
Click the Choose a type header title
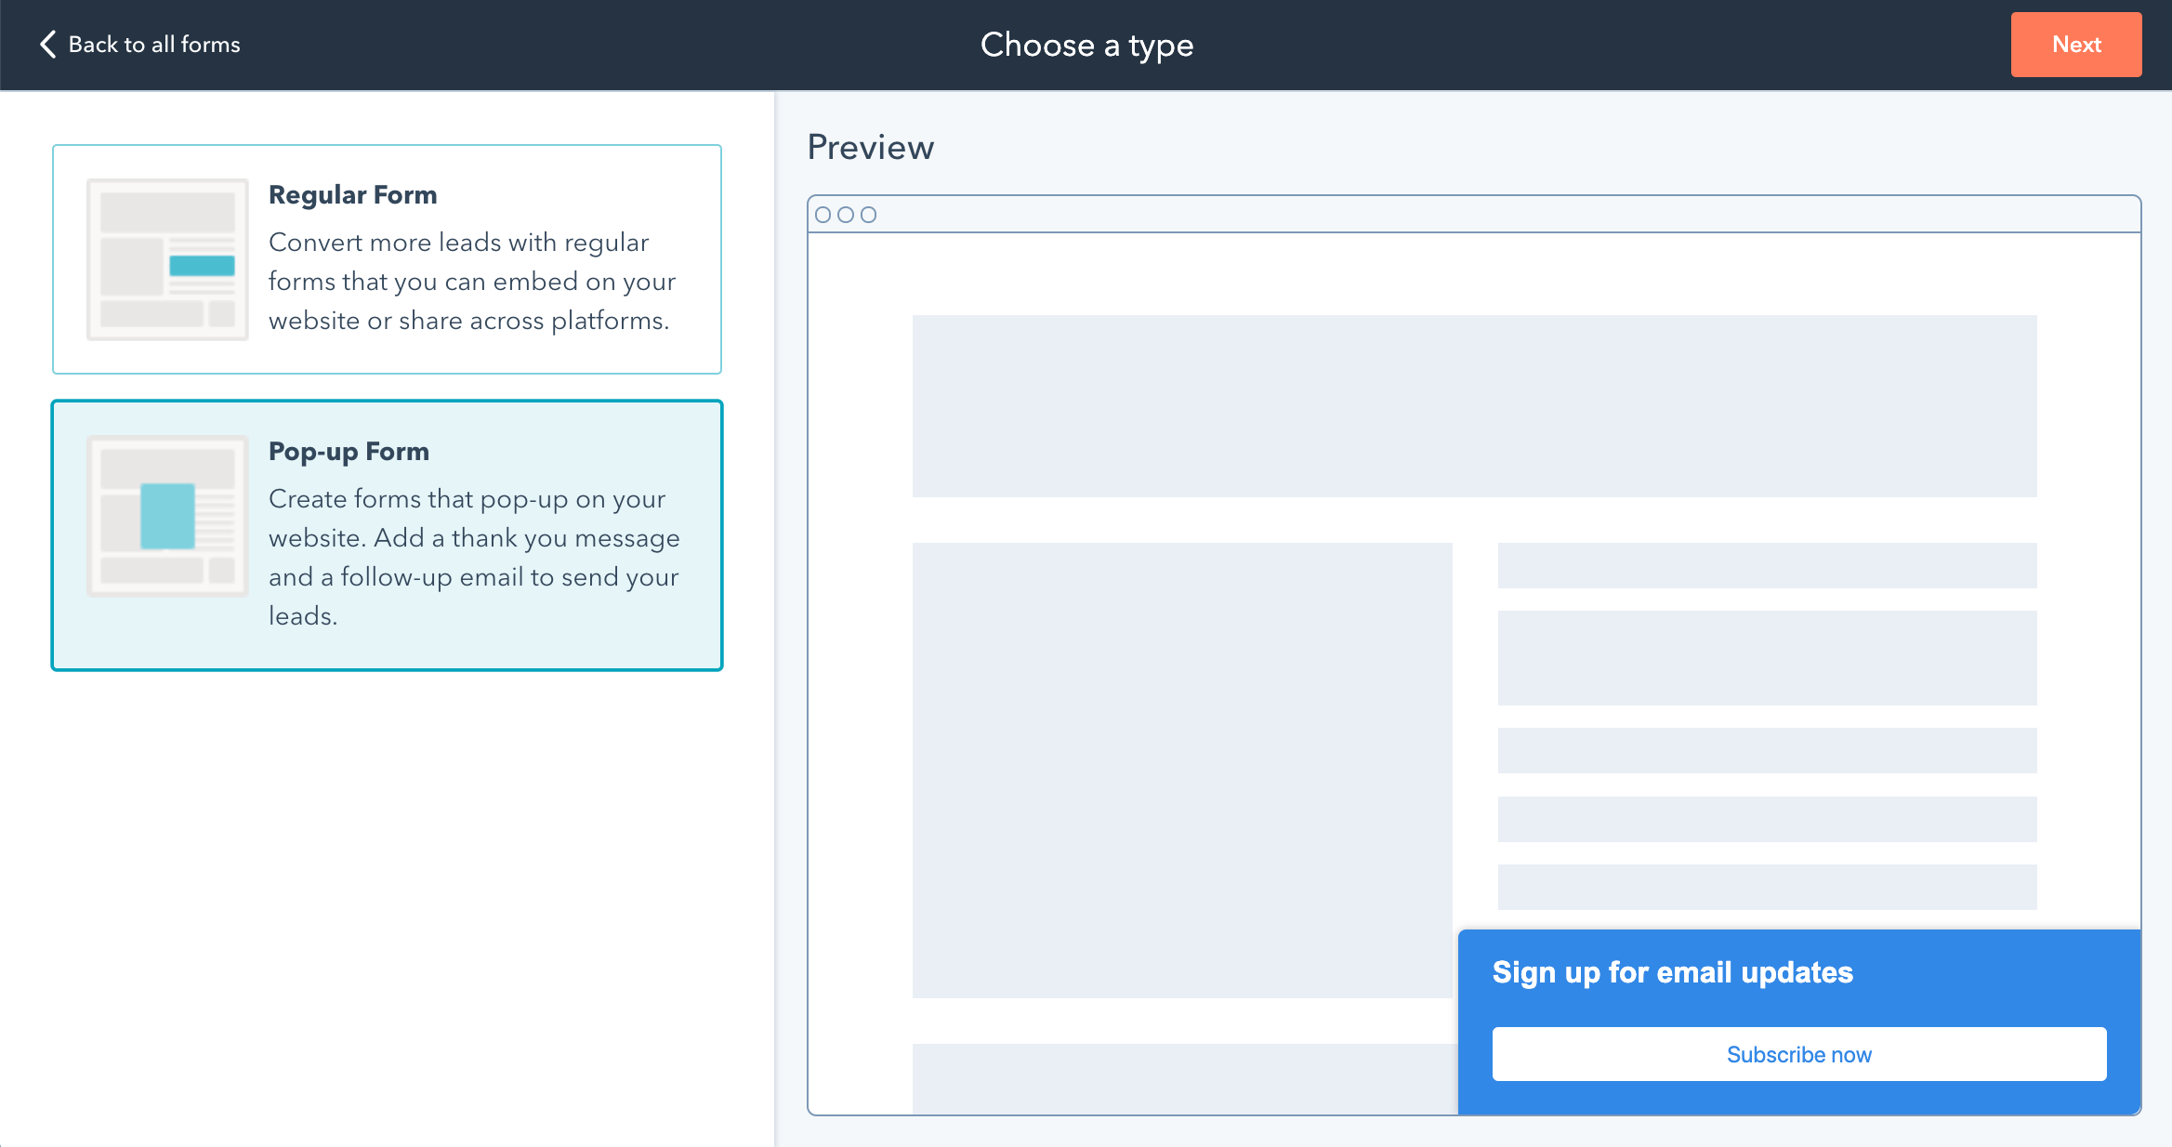pos(1086,45)
